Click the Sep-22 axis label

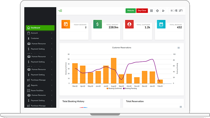(x=121, y=86)
